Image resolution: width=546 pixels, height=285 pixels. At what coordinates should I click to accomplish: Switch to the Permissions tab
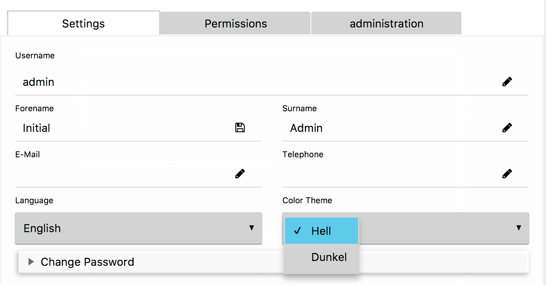tap(235, 23)
